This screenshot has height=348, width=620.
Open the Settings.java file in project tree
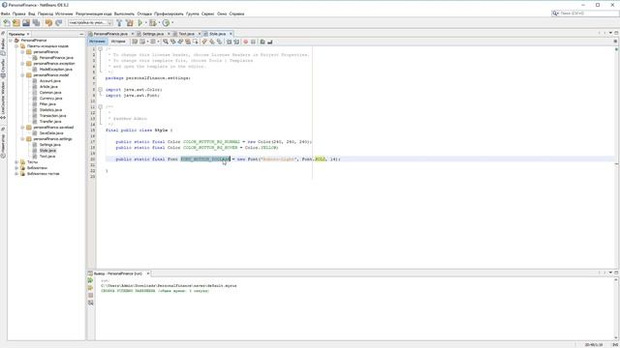click(x=49, y=145)
